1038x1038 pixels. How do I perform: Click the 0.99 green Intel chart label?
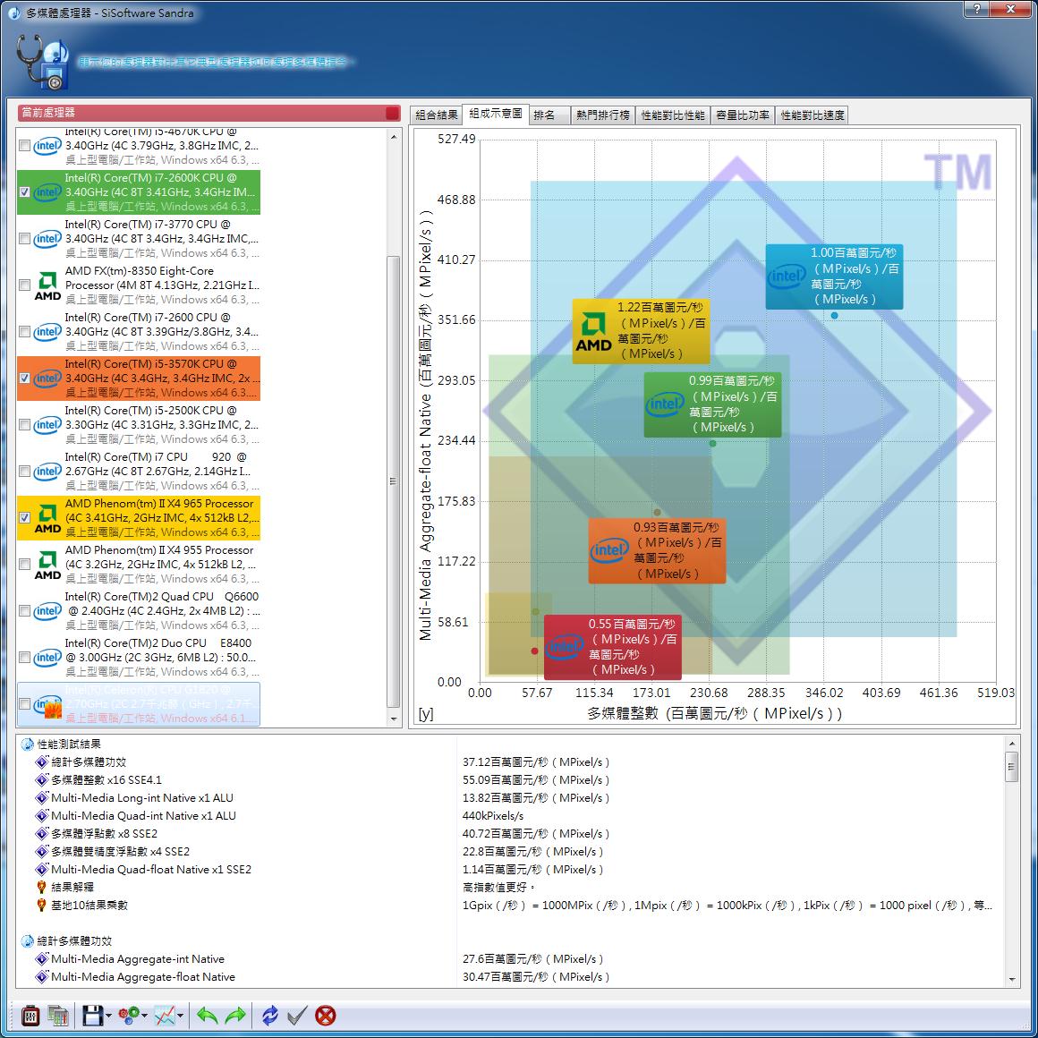tap(712, 404)
